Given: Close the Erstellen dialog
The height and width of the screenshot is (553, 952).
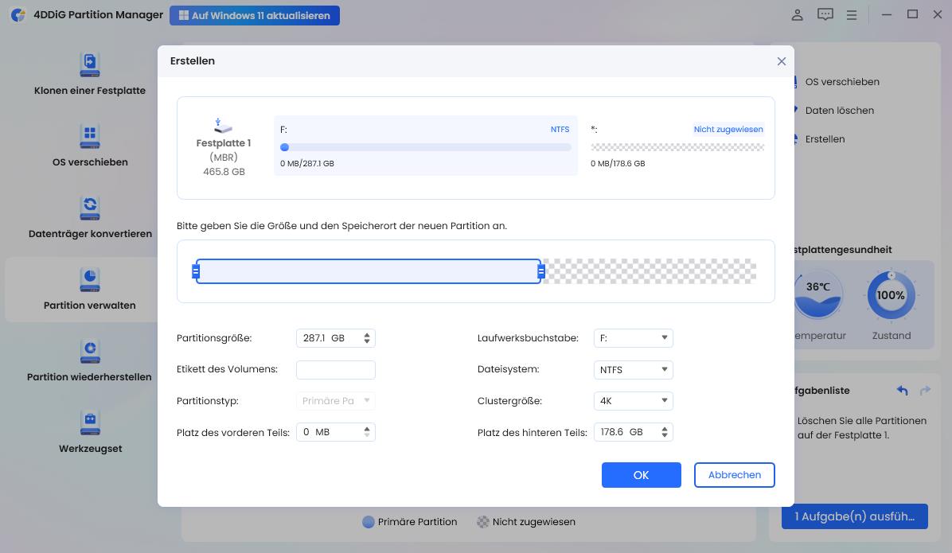Looking at the screenshot, I should pyautogui.click(x=781, y=61).
